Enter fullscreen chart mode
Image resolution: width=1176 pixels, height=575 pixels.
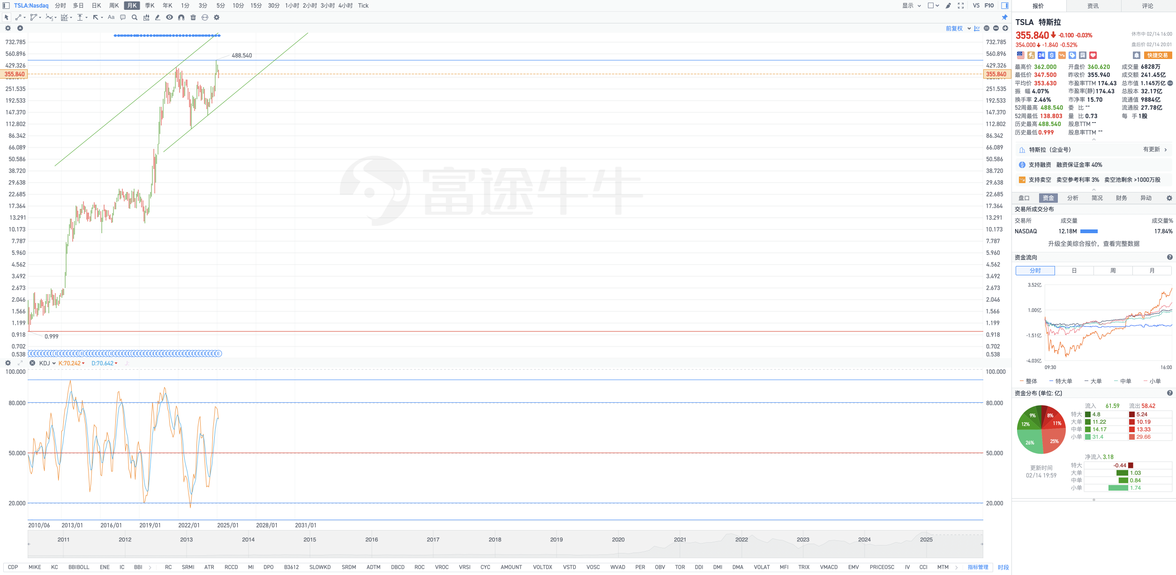pyautogui.click(x=961, y=6)
